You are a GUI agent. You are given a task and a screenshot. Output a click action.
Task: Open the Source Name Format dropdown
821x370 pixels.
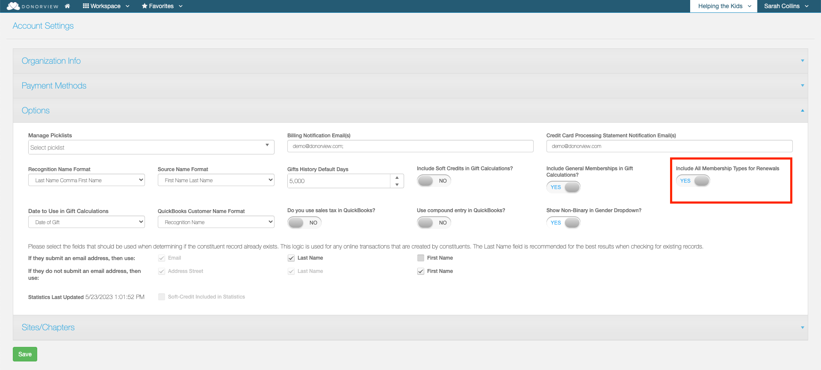(216, 180)
